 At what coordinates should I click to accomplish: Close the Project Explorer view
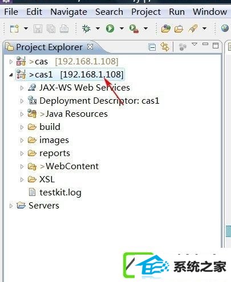point(90,47)
